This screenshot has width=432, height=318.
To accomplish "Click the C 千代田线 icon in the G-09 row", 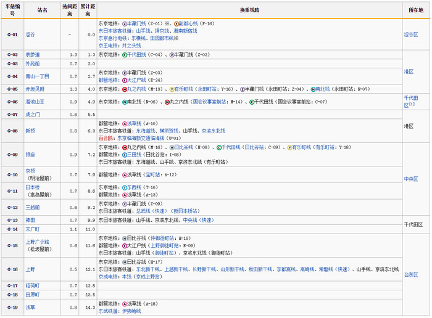I will point(219,147).
